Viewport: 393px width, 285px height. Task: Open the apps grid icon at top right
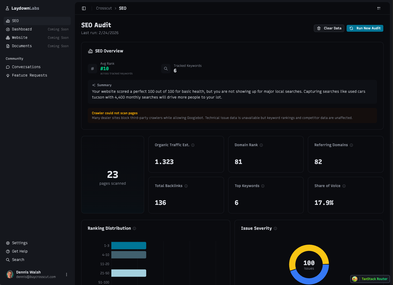pyautogui.click(x=379, y=8)
